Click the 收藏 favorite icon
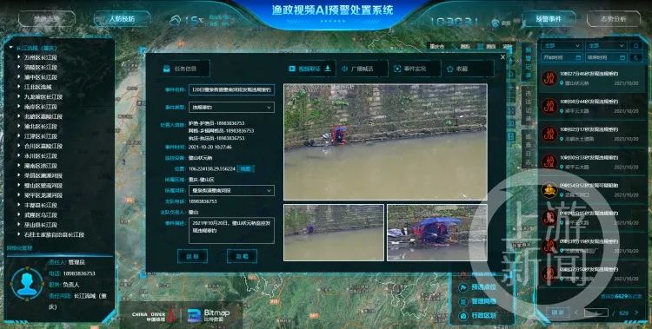 click(450, 69)
